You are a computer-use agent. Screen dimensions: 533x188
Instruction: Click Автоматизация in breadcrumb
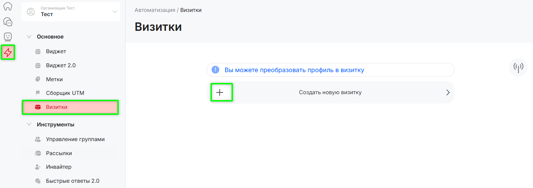click(155, 10)
